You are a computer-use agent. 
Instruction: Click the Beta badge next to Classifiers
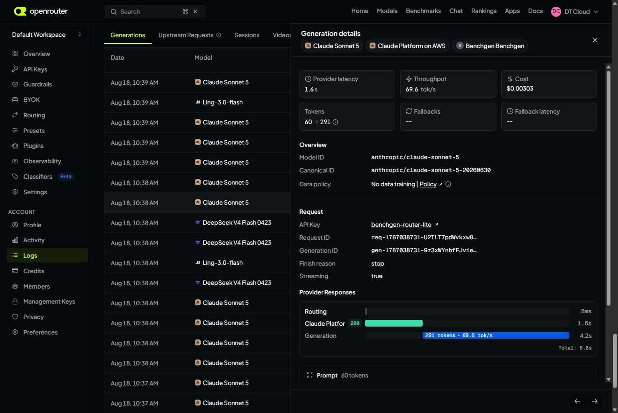point(66,176)
